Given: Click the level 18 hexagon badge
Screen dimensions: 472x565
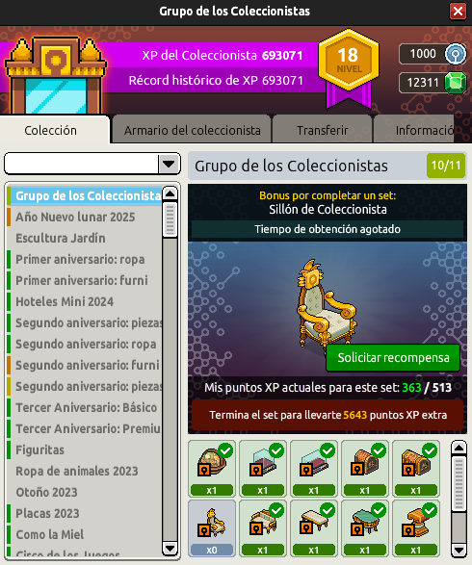Looking at the screenshot, I should (x=349, y=61).
